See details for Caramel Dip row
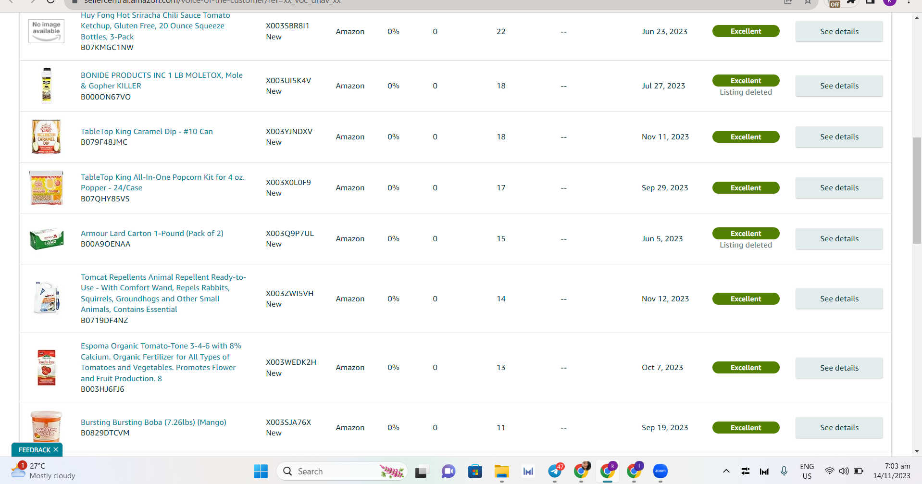 (x=839, y=137)
